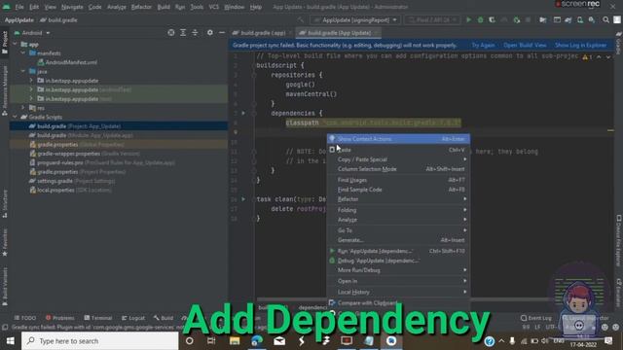Click run gutter arrow beside task clean
This screenshot has height=350, width=623.
(x=243, y=199)
